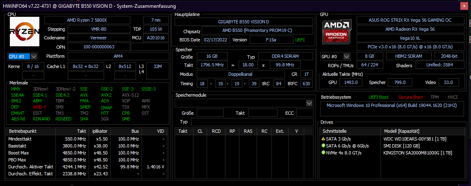
Task: Click the warning icon next to SATA 3 Gb/s
Action: click(323, 139)
